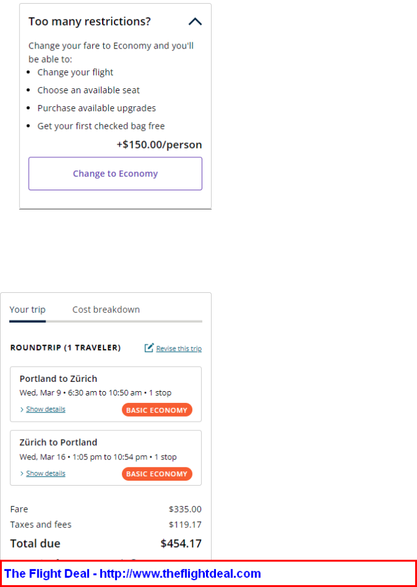Click the Taxes and fees amount $119.17
417x587 pixels.
tap(185, 524)
